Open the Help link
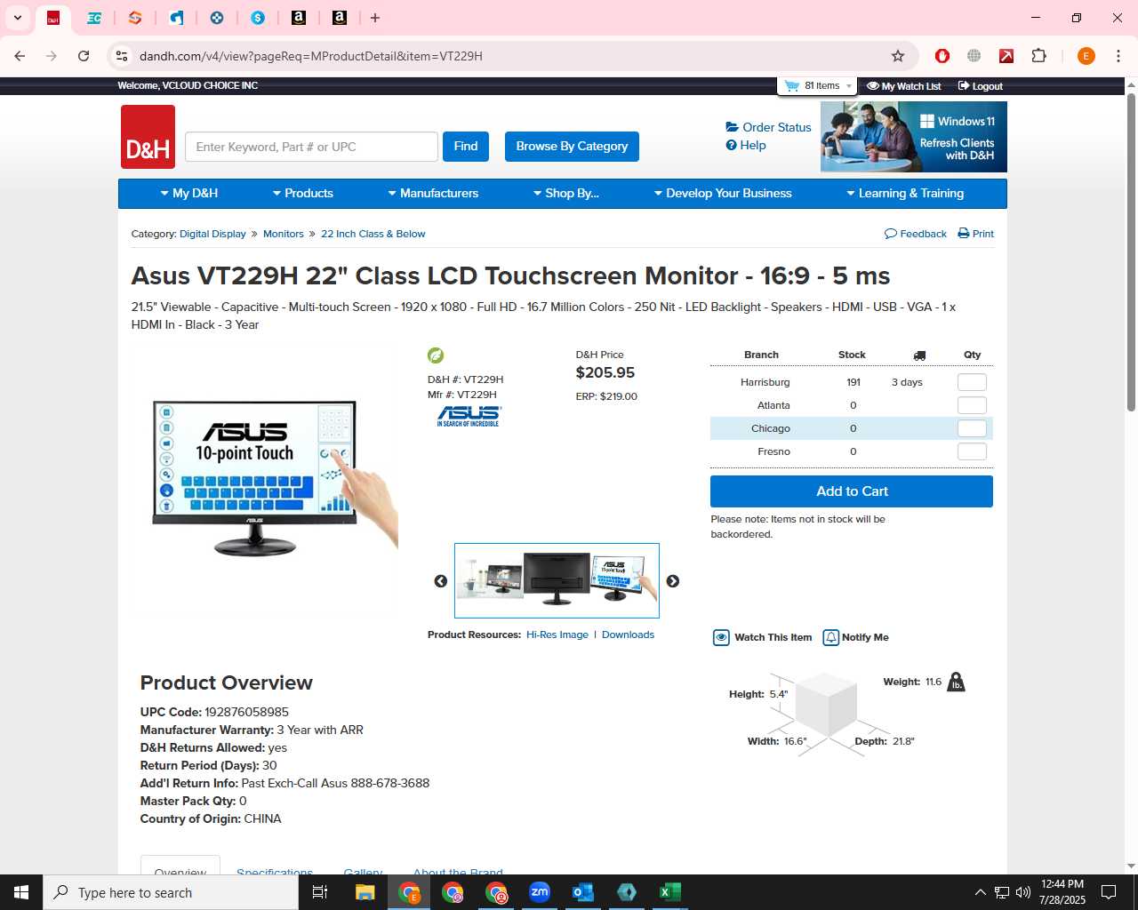The height and width of the screenshot is (910, 1138). pos(746,145)
